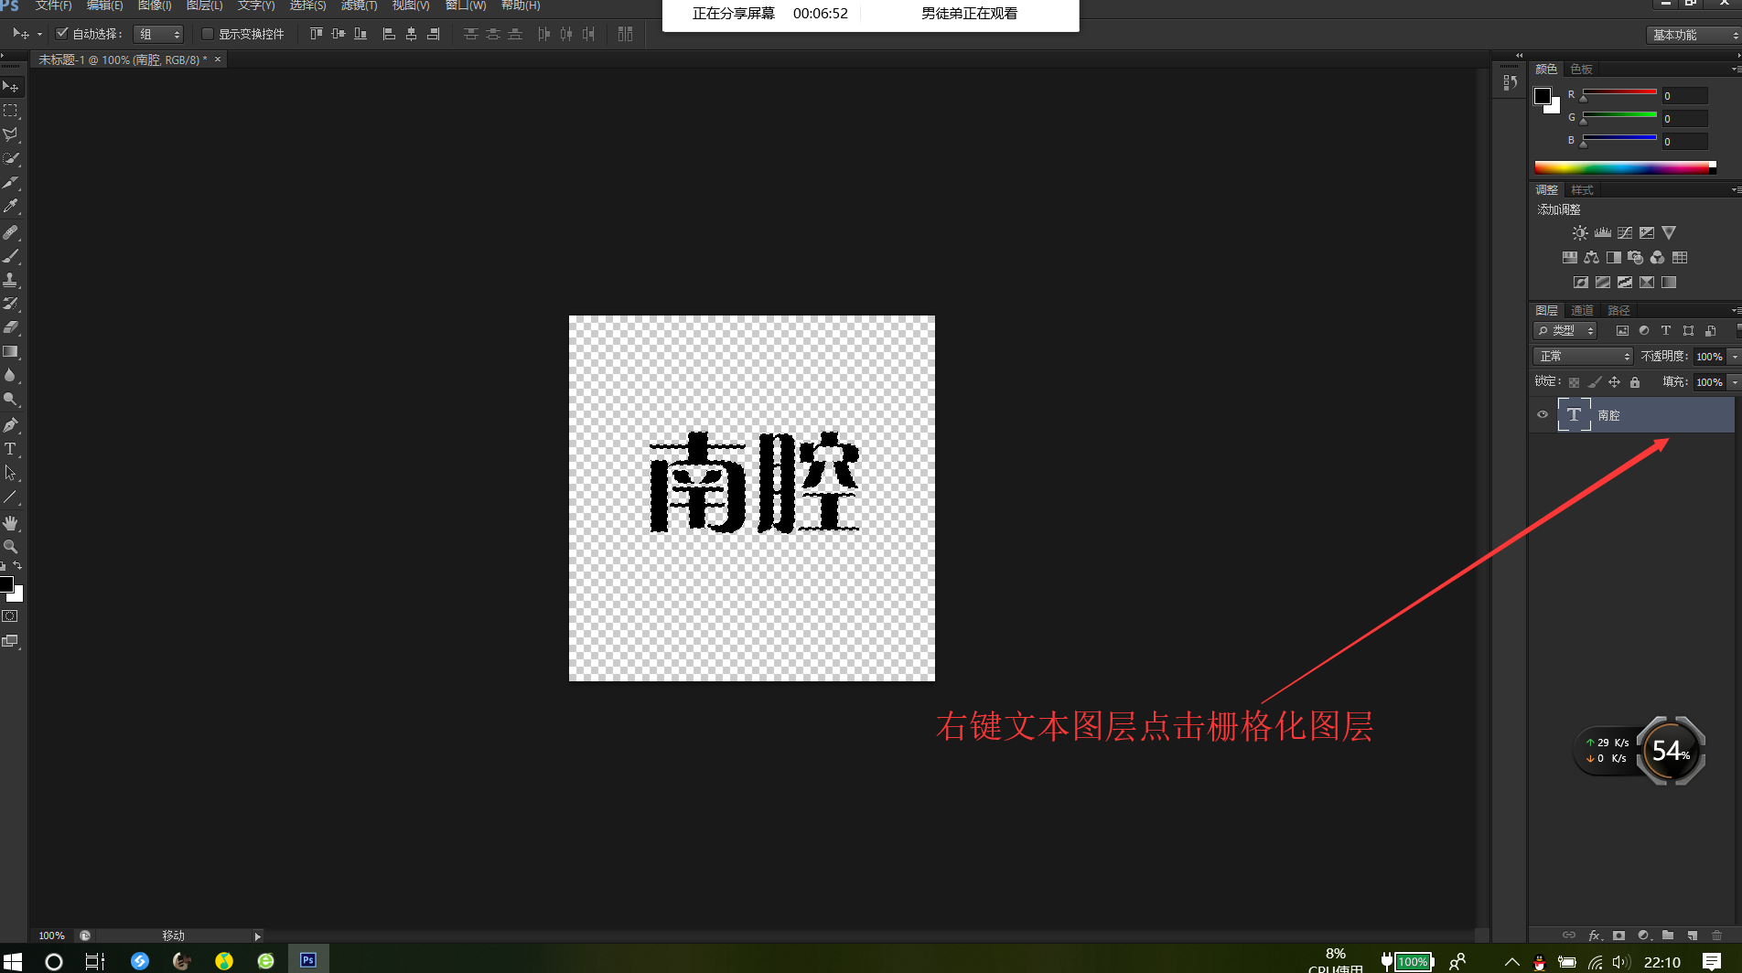Viewport: 1742px width, 973px height.
Task: Select the Move tool
Action: [x=11, y=87]
